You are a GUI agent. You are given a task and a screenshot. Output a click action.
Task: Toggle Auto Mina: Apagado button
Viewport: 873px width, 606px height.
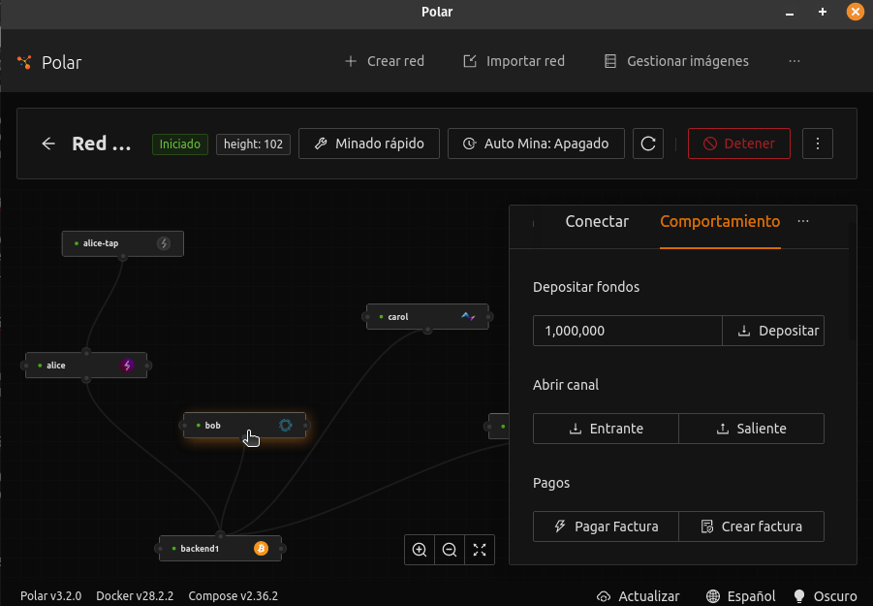[536, 144]
